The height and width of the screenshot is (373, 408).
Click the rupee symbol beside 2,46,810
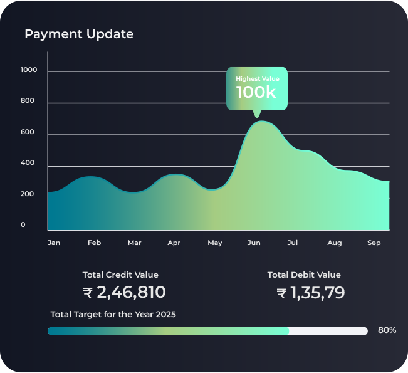click(x=88, y=293)
